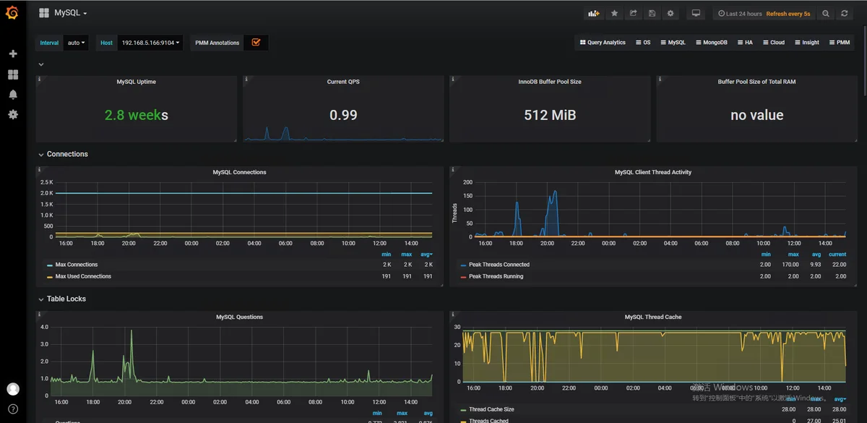Click the Current QPS sparkline value 0.99

coord(343,115)
